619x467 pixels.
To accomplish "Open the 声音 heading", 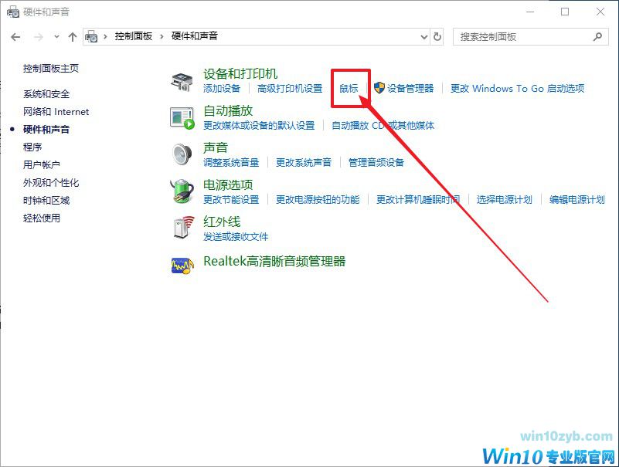I will tap(216, 148).
